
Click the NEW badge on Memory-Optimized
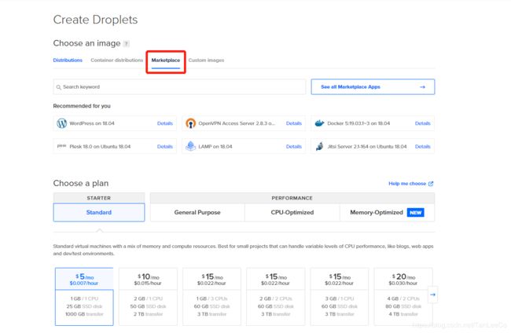click(416, 213)
